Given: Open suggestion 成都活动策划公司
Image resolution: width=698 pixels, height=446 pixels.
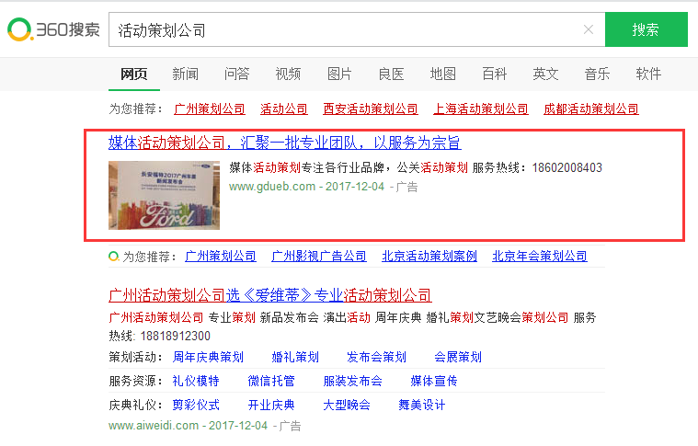Looking at the screenshot, I should pyautogui.click(x=591, y=109).
